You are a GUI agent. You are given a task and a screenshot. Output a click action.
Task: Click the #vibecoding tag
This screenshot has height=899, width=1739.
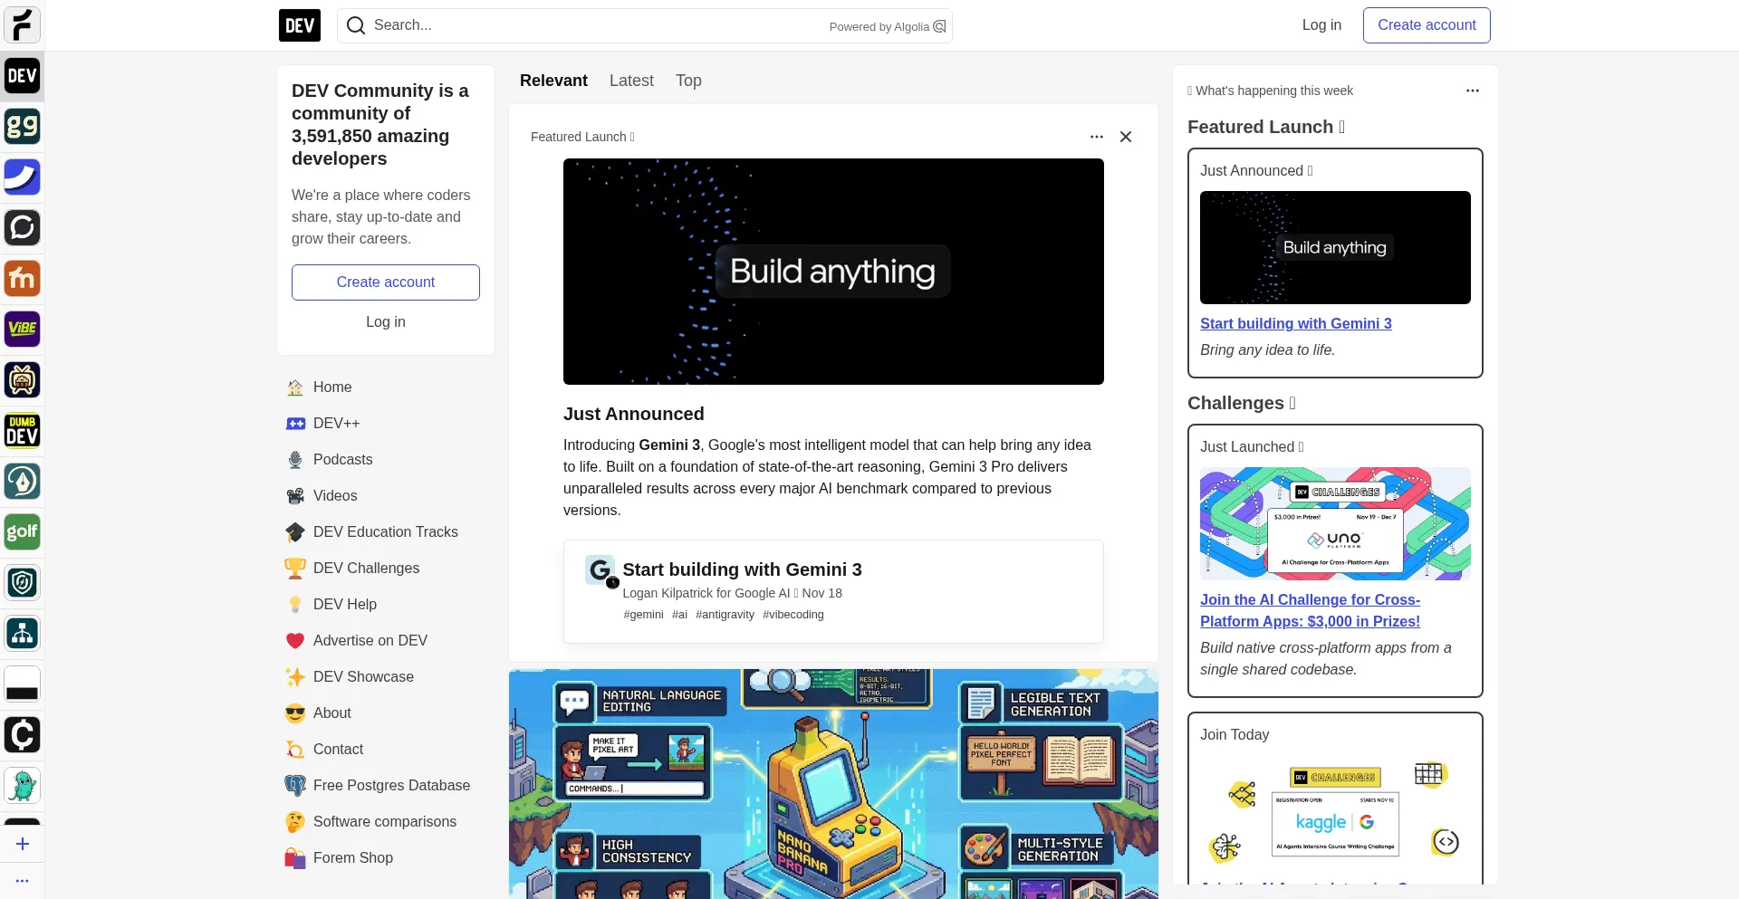click(793, 615)
